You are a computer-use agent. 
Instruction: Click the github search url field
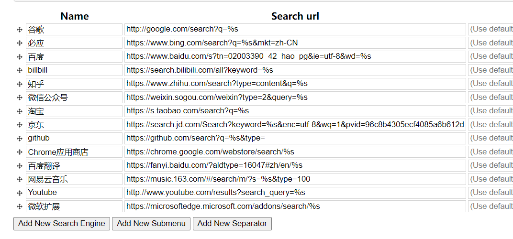[295, 138]
